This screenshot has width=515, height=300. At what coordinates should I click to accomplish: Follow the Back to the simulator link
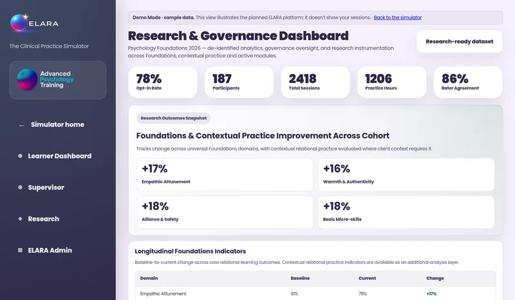tap(398, 17)
